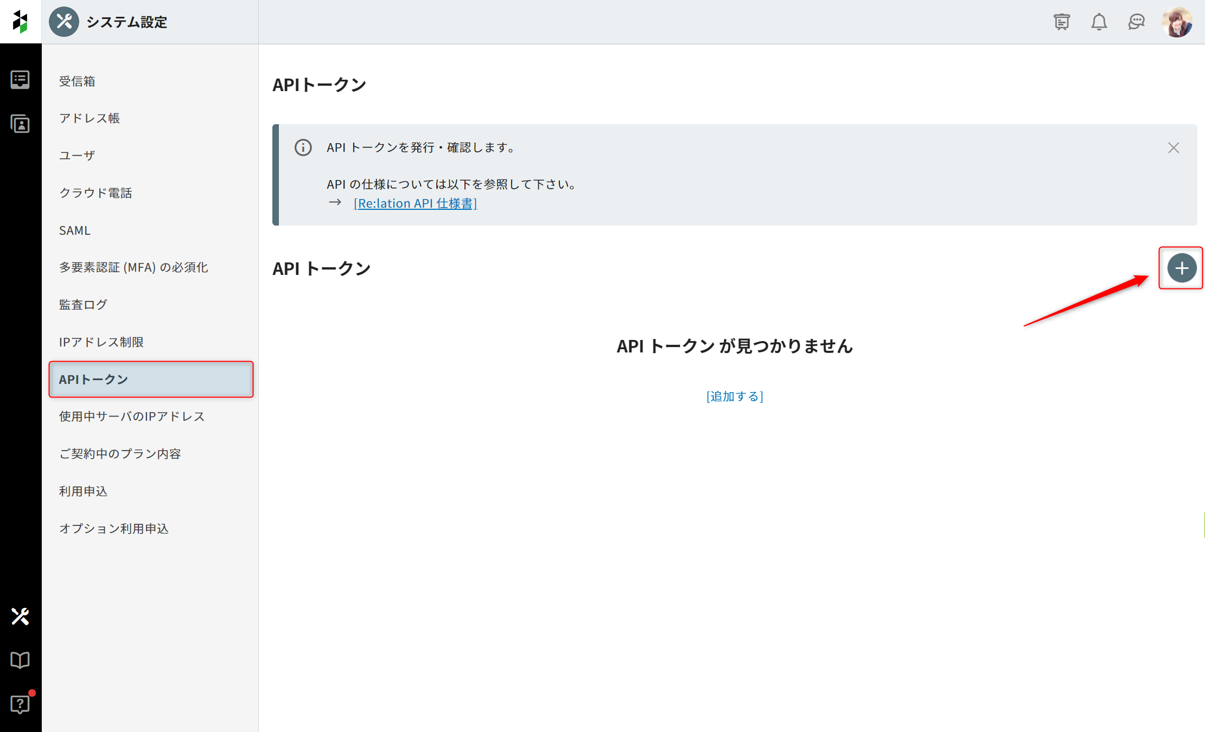Click the notification bell icon
The image size is (1205, 732).
point(1099,22)
